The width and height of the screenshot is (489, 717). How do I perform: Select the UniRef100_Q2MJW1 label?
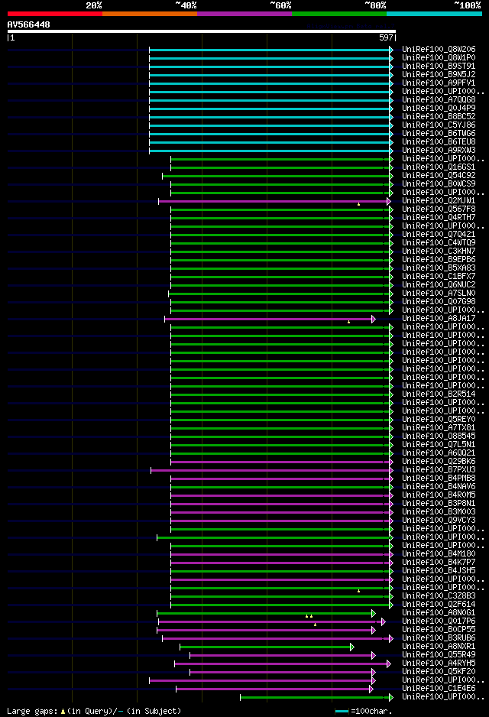pos(439,200)
